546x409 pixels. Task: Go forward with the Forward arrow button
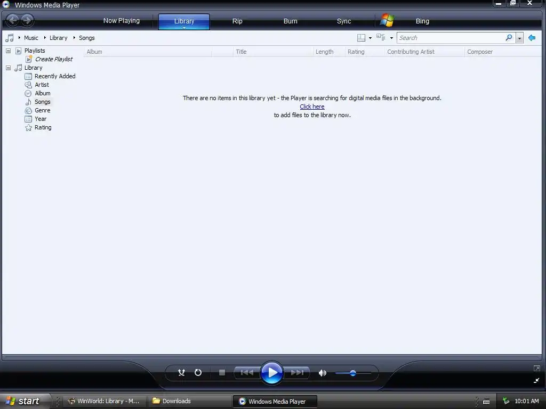coord(27,20)
